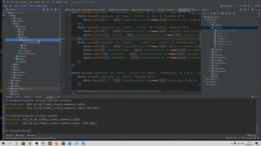
Task: Select HomeController.php in project tree
Action: (x=27, y=54)
